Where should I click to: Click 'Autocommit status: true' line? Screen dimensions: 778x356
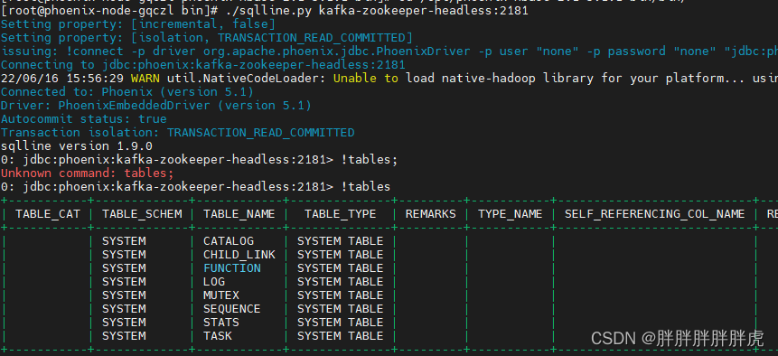coord(84,119)
